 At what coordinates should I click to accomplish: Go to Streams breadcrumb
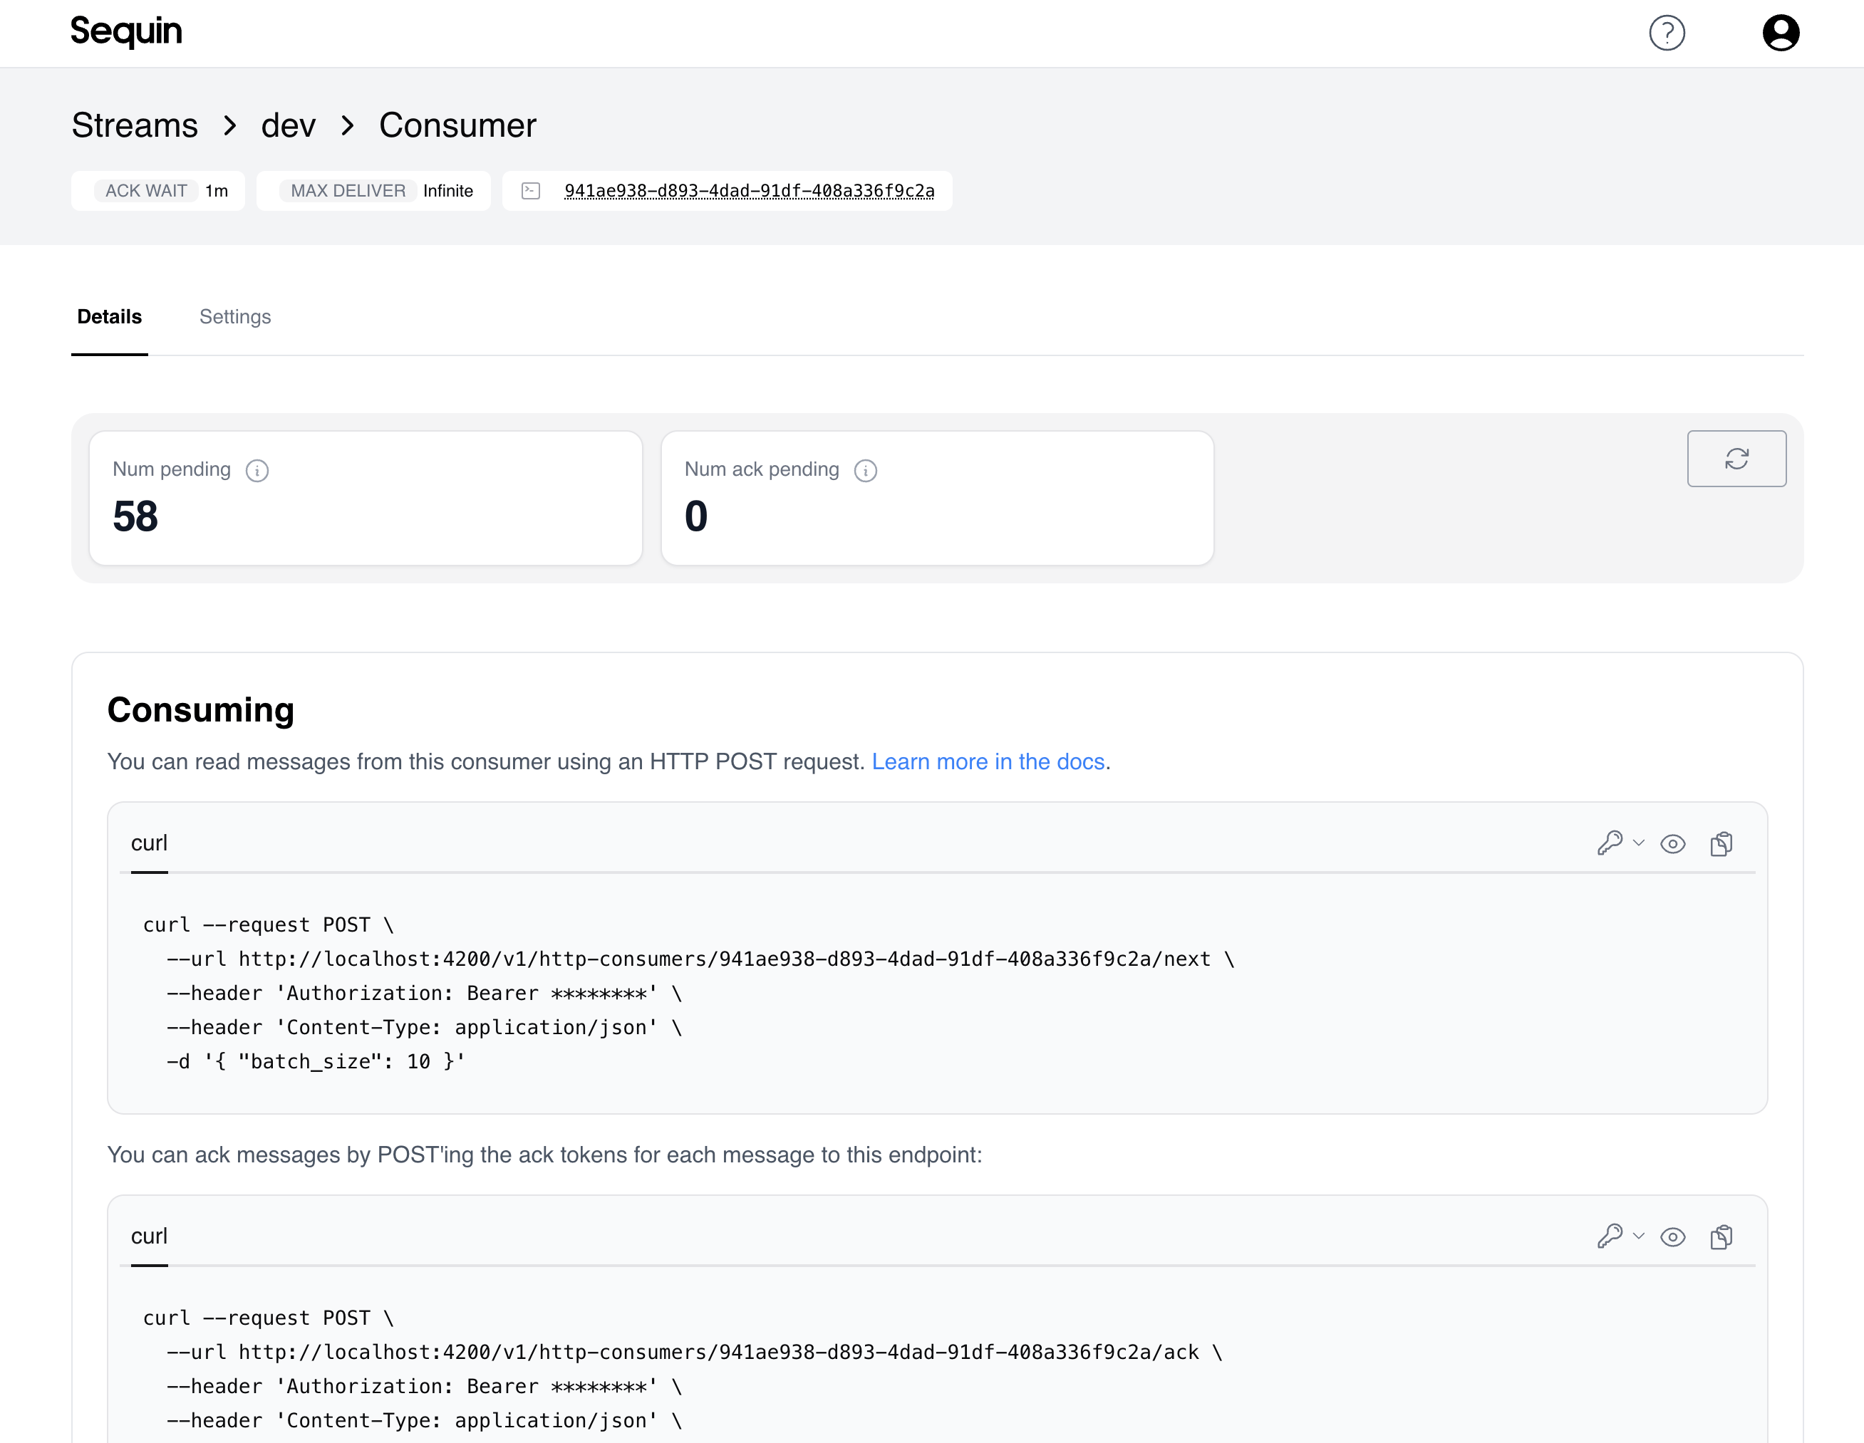[134, 125]
